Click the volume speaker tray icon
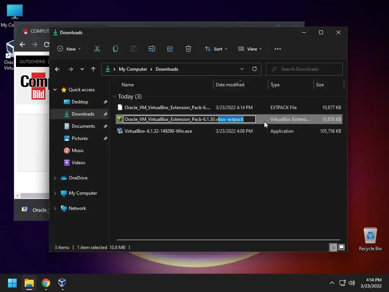Viewport: 389px width, 292px height. pos(352,283)
